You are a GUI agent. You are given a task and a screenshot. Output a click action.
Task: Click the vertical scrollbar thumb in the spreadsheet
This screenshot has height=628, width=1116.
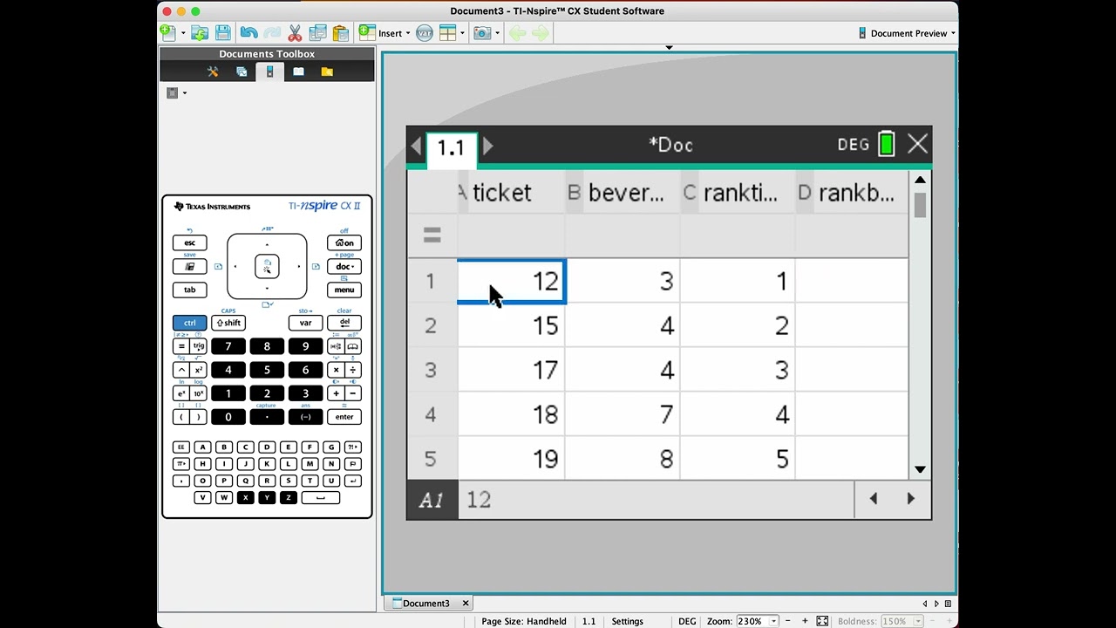920,206
